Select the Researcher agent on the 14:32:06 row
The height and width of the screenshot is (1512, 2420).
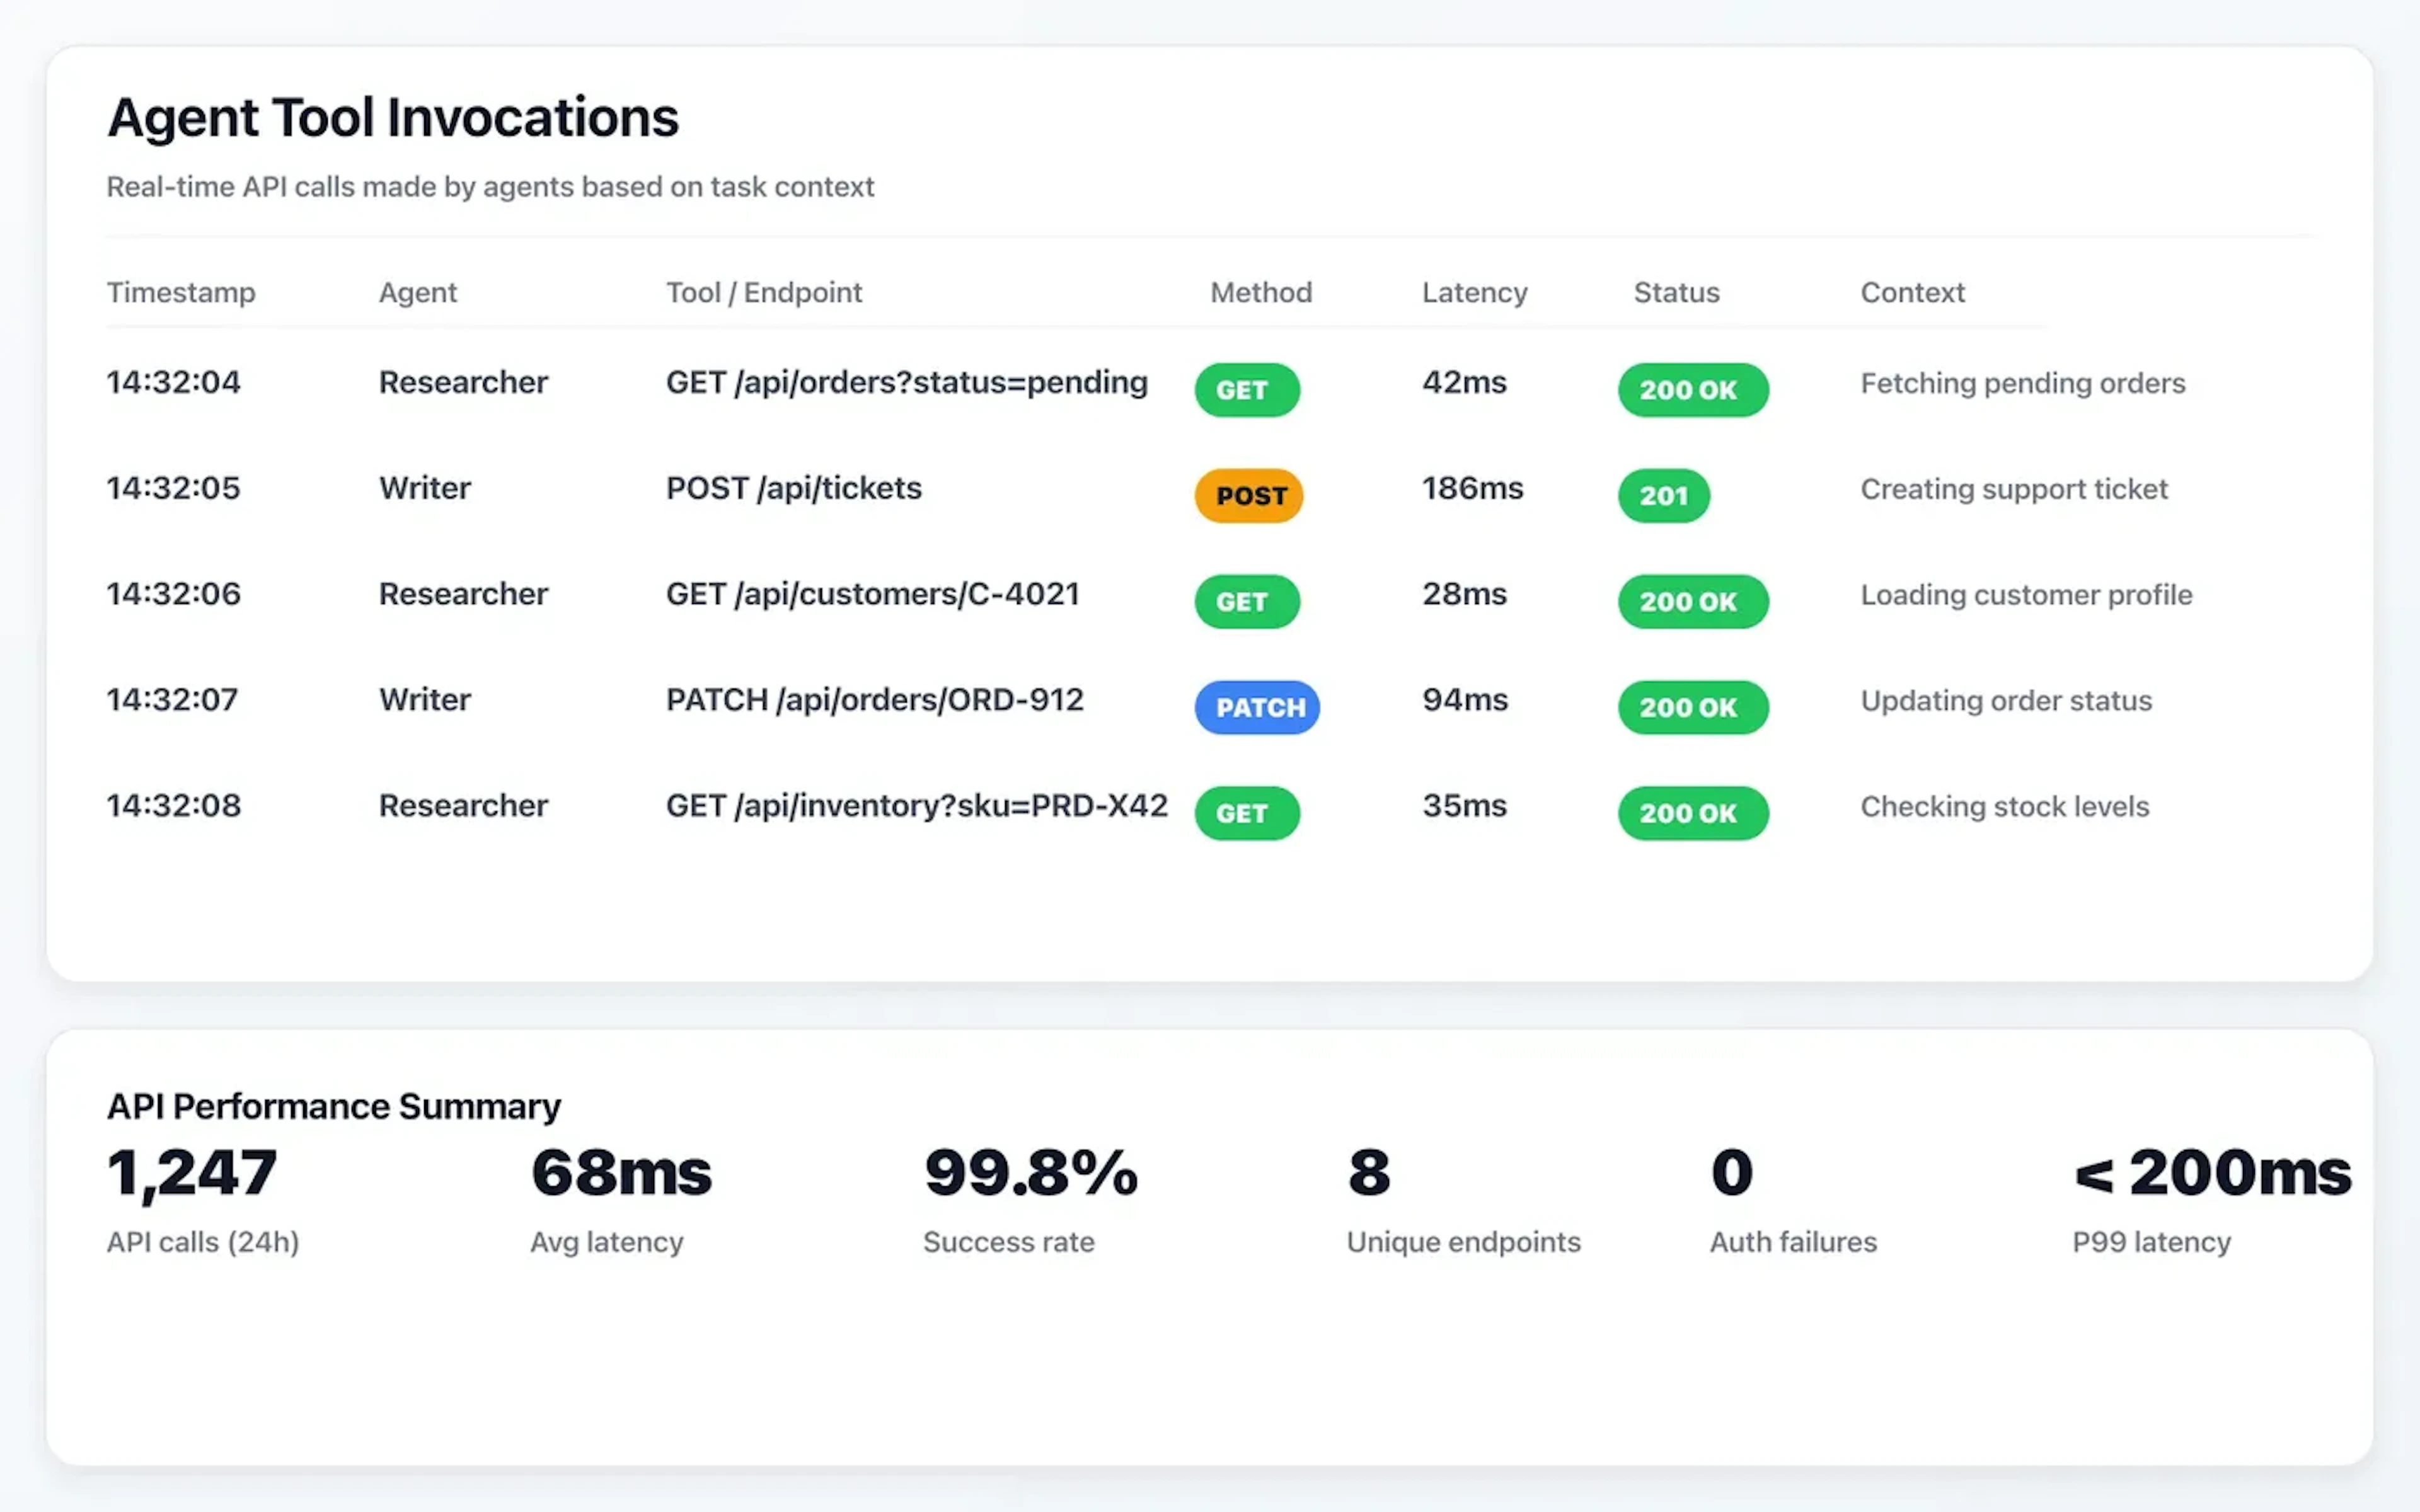[463, 593]
